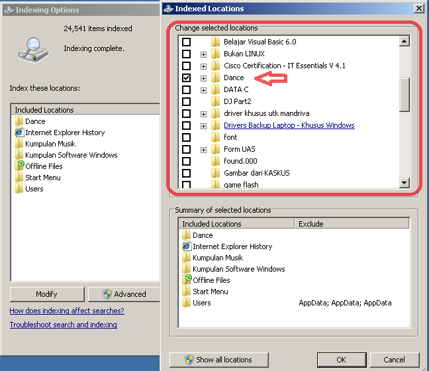The image size is (429, 371).
Task: Expand the Drivers Backup Laptop node
Action: (x=203, y=126)
